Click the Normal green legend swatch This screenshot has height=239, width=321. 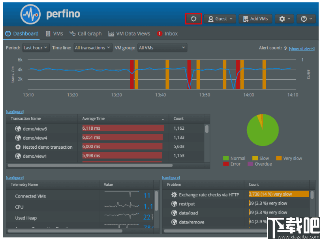coord(226,158)
